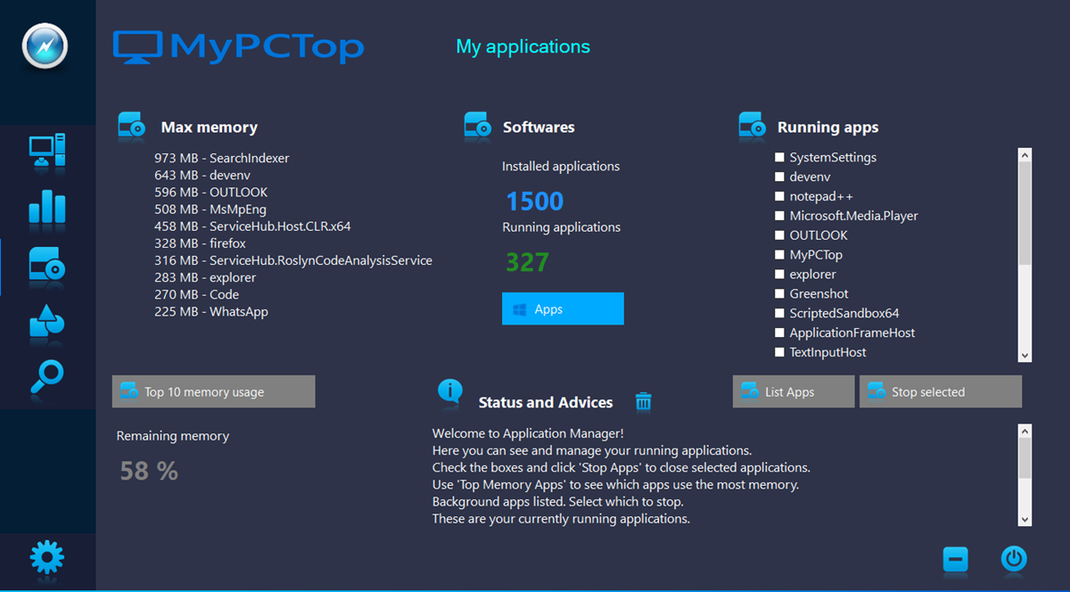
Task: Check the notepad++ checkbox
Action: [778, 196]
